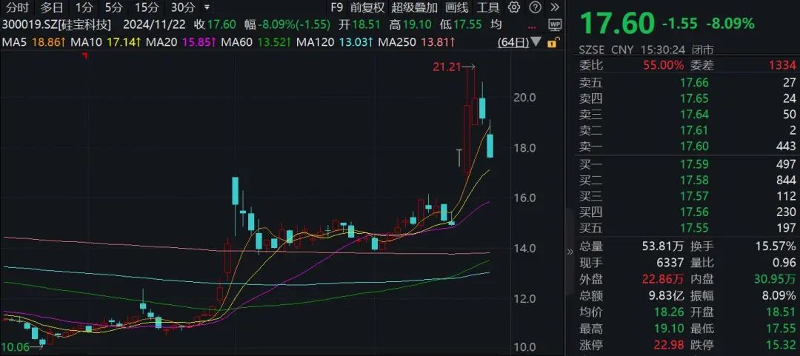Click the large price 17.60 in quote panel
This screenshot has height=356, width=800.
click(616, 23)
